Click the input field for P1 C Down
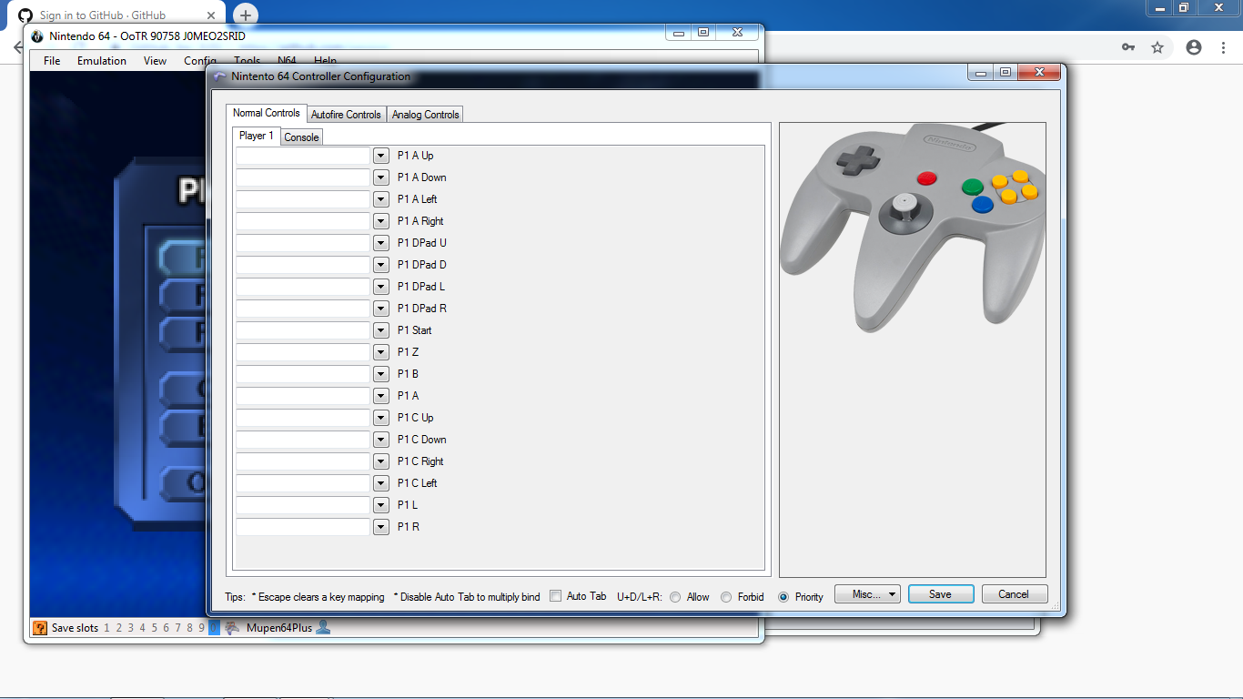Image resolution: width=1243 pixels, height=699 pixels. click(x=303, y=440)
